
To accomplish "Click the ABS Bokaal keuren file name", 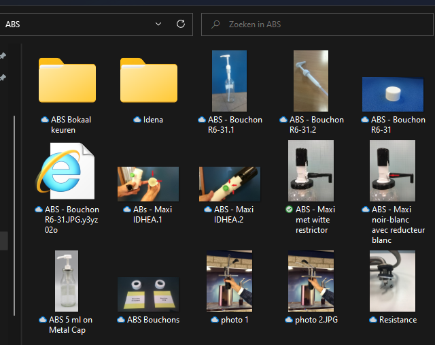I will (x=71, y=125).
